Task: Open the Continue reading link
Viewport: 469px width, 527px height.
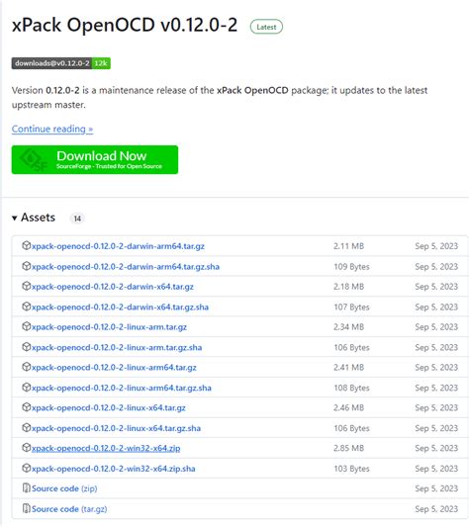Action: (x=52, y=130)
